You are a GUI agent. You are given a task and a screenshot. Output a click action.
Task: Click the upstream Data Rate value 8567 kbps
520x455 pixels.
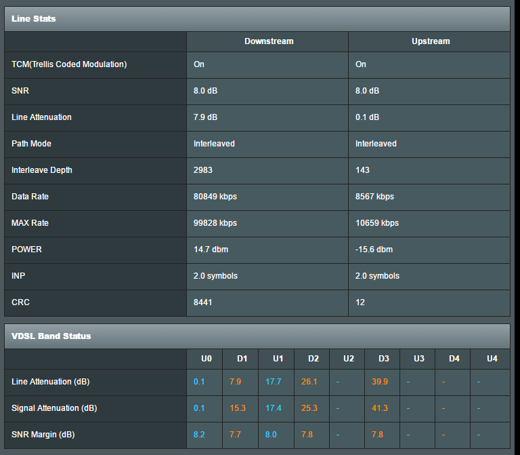tap(374, 197)
